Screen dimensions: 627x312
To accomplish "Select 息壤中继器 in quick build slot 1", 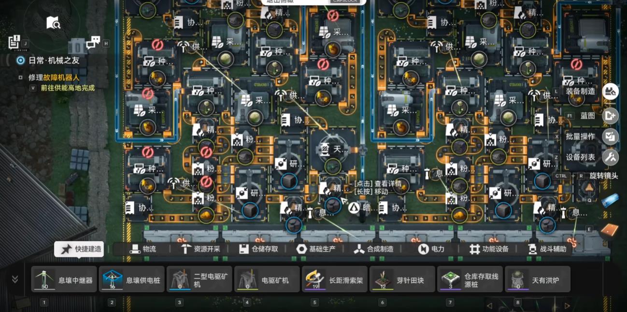I will point(64,280).
